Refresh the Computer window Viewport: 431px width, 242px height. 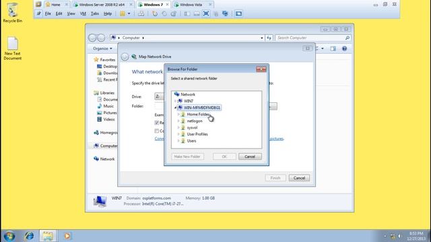tap(269, 38)
